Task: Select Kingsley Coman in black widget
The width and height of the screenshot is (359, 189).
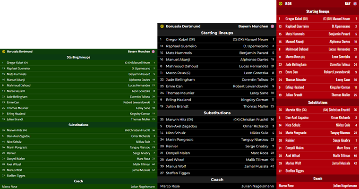Action: (255, 100)
